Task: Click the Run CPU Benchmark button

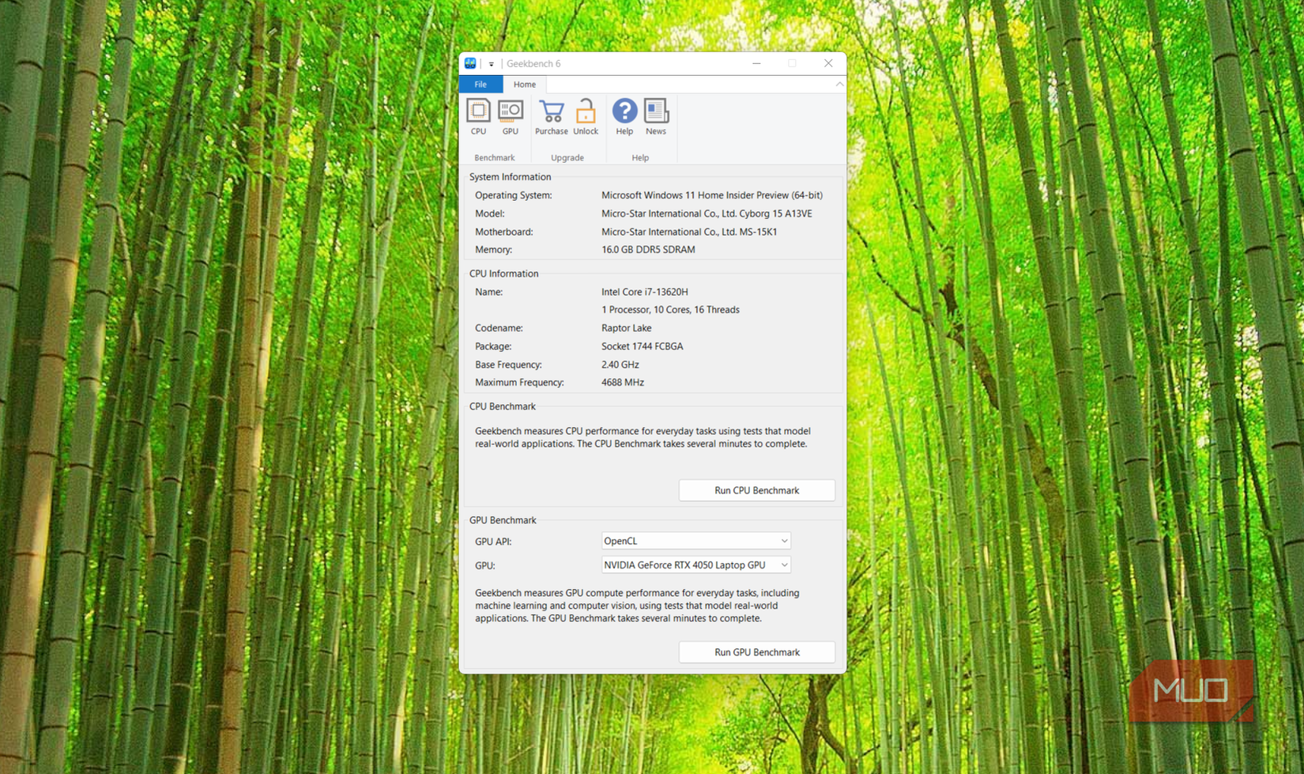Action: coord(756,490)
